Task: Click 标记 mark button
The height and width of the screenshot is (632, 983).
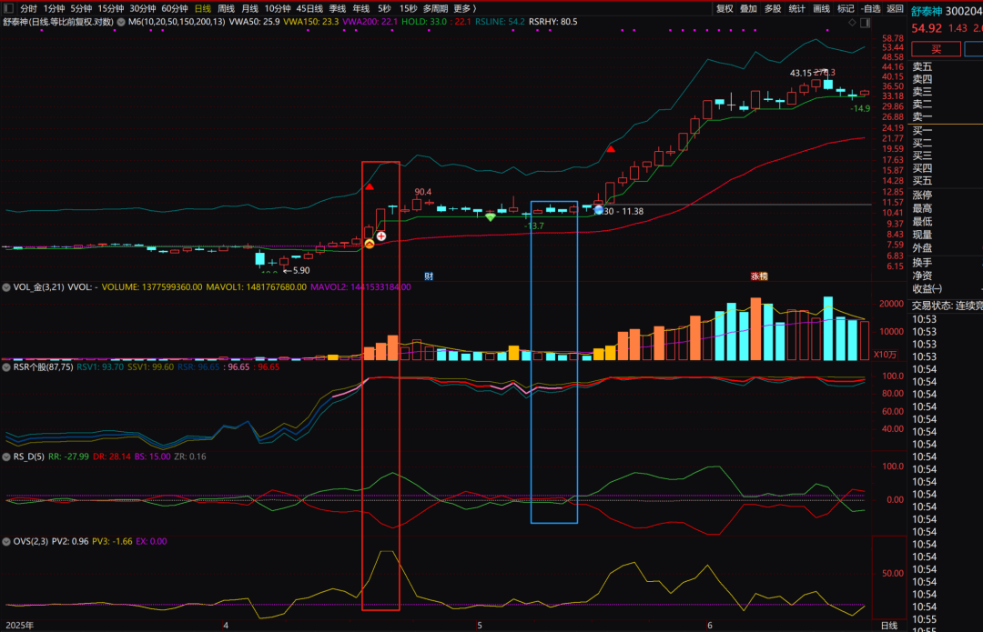Action: (846, 9)
